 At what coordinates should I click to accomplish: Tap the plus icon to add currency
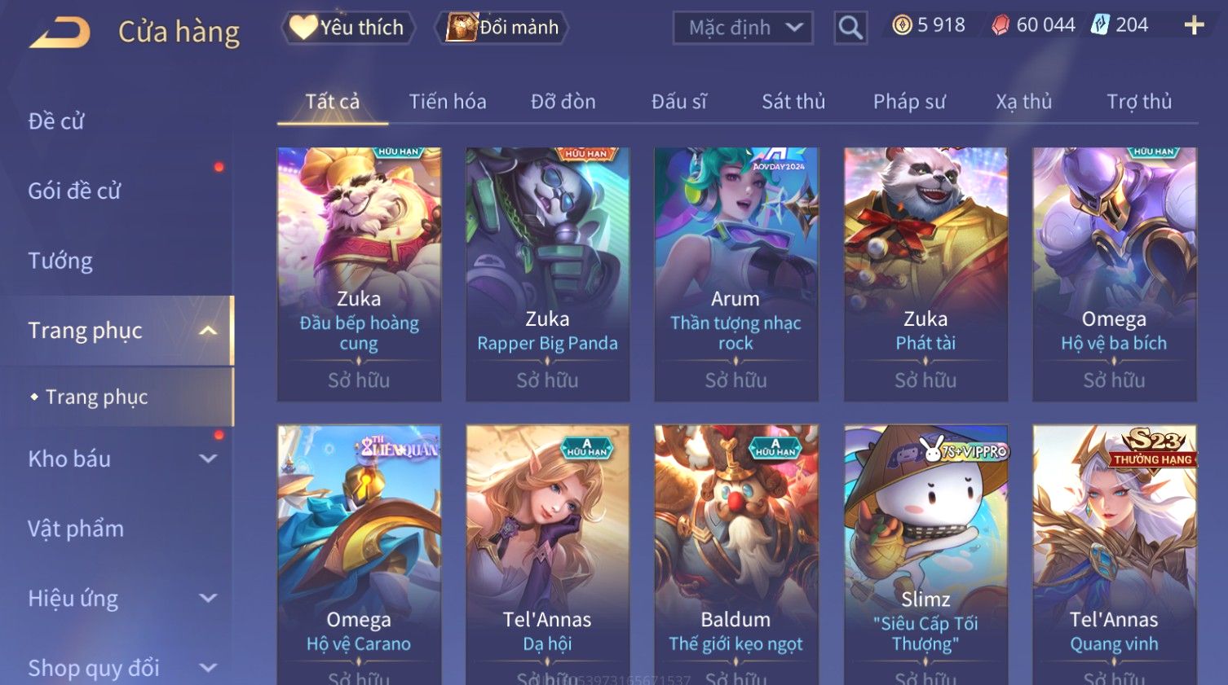pos(1194,25)
